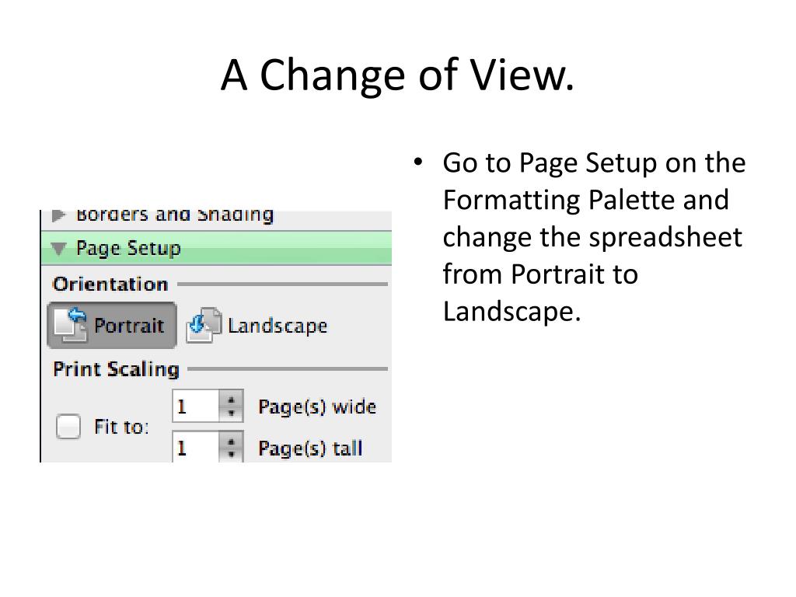Decrease the Page(s) tall stepper value

click(232, 454)
